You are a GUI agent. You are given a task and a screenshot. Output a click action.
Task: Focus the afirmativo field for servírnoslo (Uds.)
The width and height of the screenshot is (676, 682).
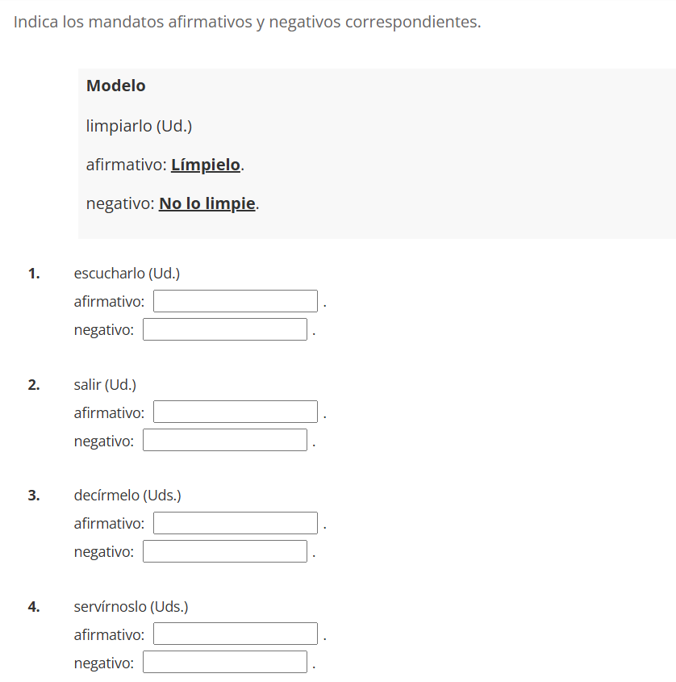[235, 633]
